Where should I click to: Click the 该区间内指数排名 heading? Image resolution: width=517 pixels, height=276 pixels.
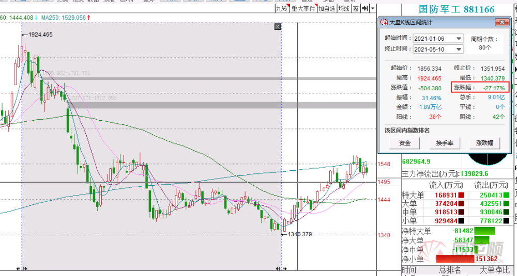(407, 131)
